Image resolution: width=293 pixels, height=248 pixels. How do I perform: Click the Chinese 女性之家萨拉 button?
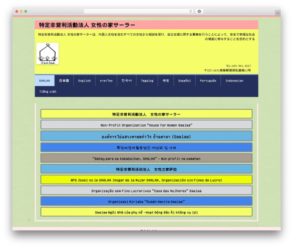click(146, 169)
